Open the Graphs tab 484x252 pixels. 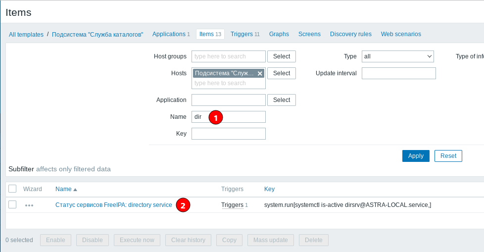pyautogui.click(x=279, y=34)
